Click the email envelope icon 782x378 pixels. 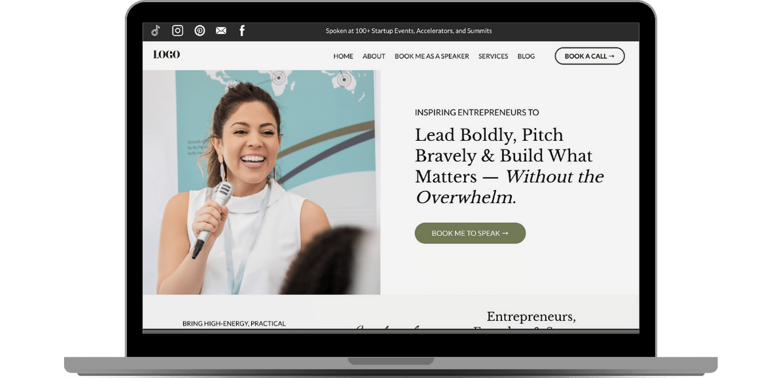point(221,31)
